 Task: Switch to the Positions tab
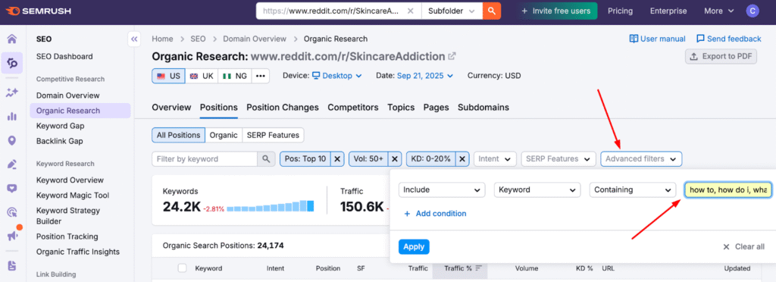[219, 108]
